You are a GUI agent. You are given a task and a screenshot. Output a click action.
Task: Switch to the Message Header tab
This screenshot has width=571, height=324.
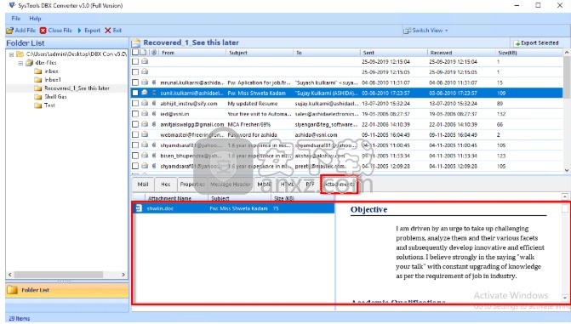pyautogui.click(x=231, y=185)
